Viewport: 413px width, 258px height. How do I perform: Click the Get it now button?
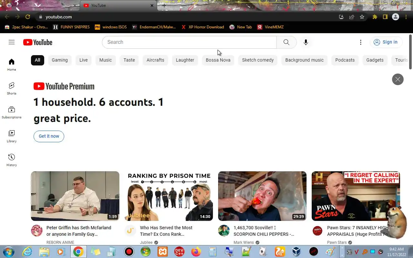(49, 136)
